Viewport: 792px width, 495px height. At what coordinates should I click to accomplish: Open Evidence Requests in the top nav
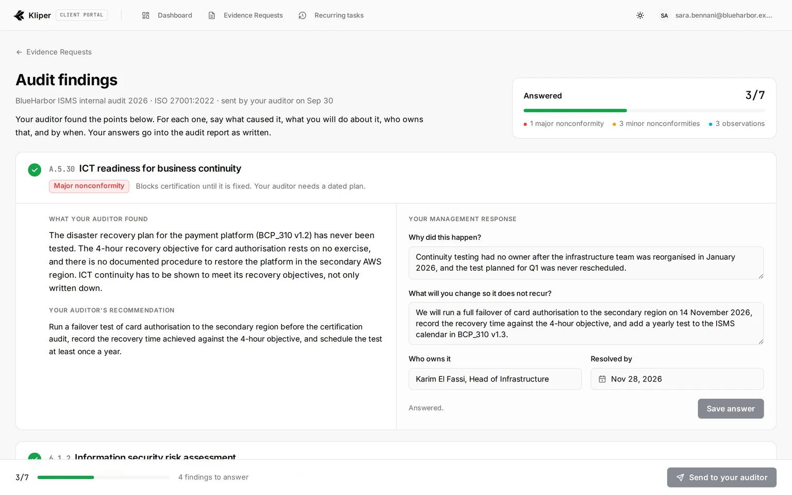point(245,15)
